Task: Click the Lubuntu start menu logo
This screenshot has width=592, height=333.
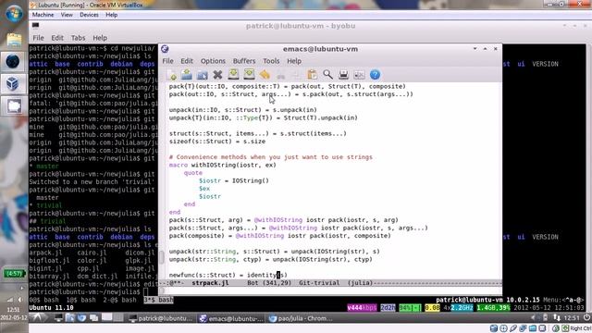Action: (37, 318)
